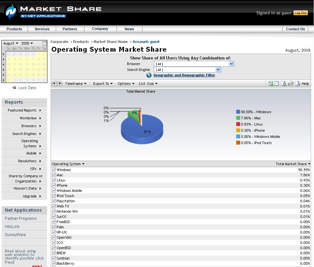Open Geographic and Demographic Filter link

coord(184,75)
